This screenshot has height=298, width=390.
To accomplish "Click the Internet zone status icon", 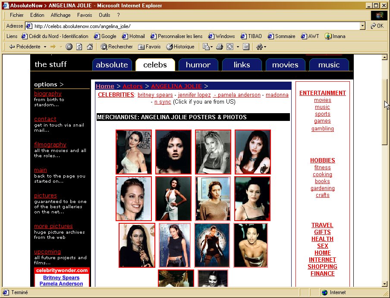I will [x=324, y=292].
